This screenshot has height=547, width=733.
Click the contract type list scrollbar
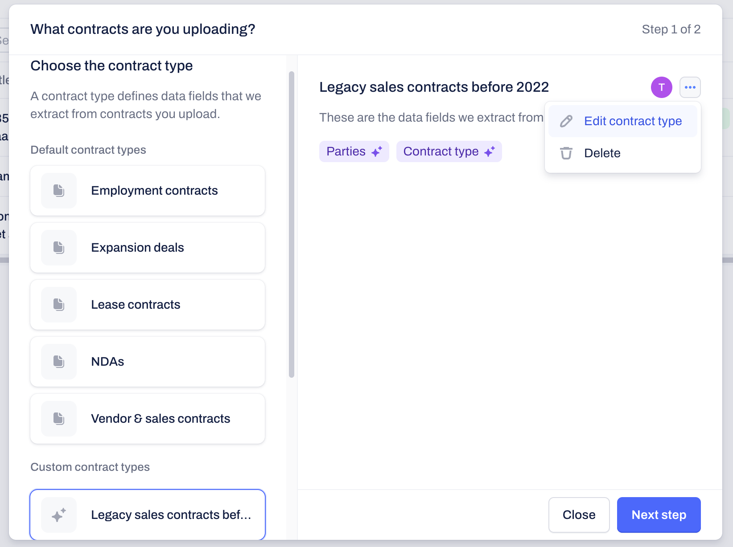tap(292, 225)
